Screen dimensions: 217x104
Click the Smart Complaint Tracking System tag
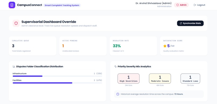(62, 5)
